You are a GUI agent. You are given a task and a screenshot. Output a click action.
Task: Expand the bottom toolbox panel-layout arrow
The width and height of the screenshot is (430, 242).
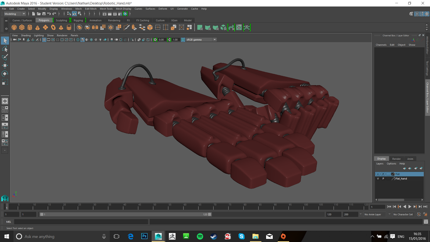coord(5,150)
